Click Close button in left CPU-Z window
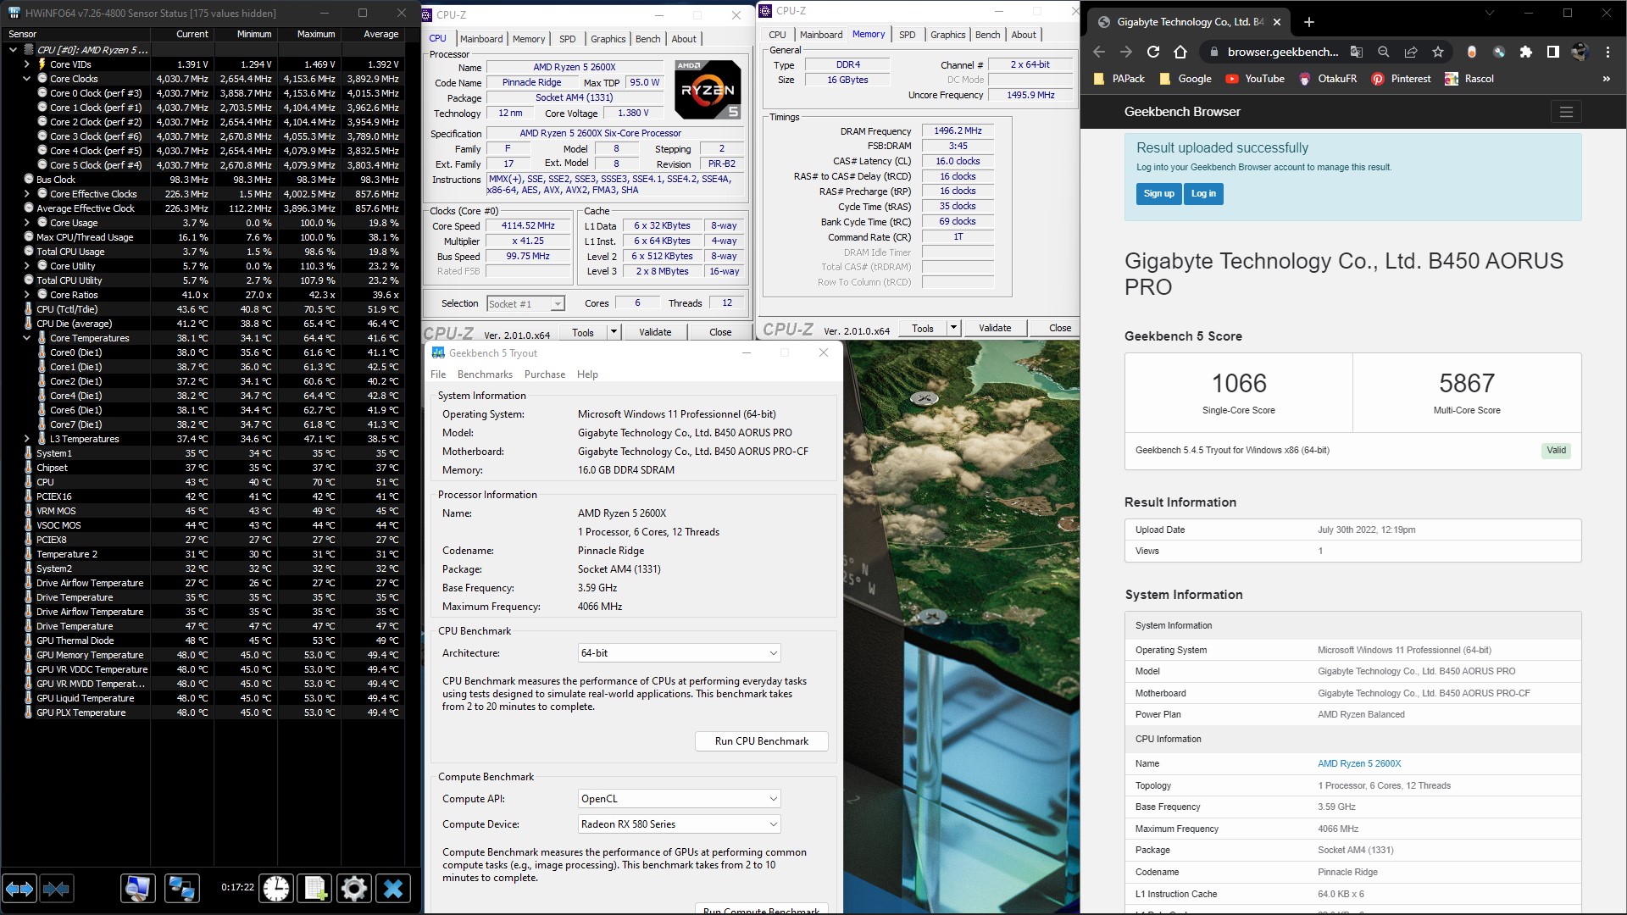The height and width of the screenshot is (915, 1627). 720,332
